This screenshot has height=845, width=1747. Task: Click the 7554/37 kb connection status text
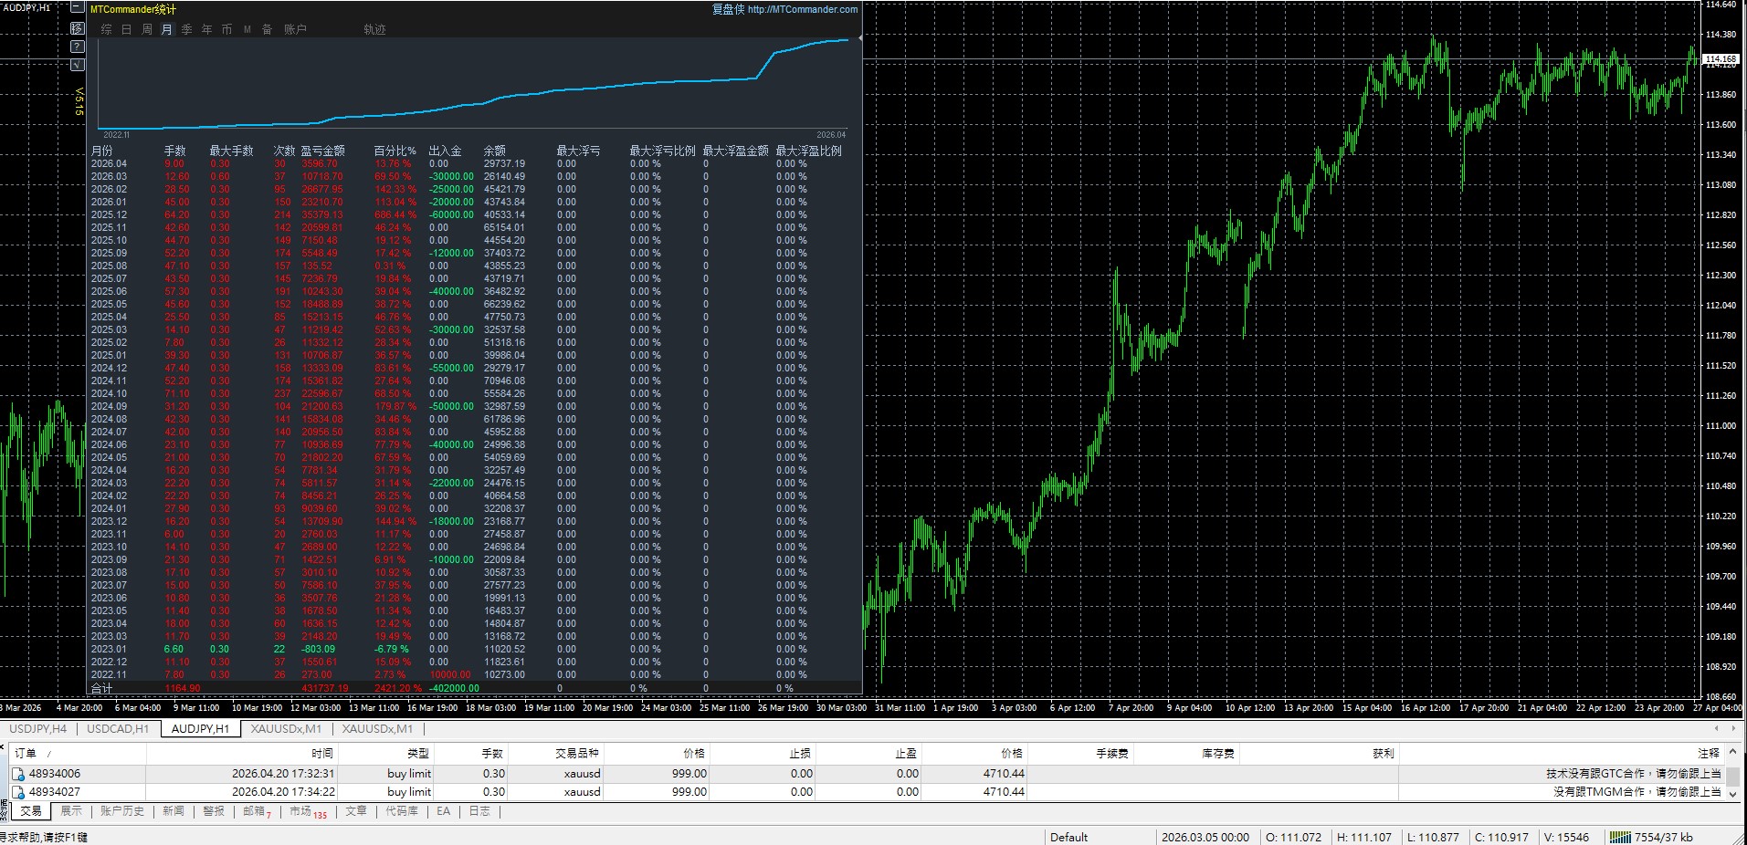(x=1663, y=837)
